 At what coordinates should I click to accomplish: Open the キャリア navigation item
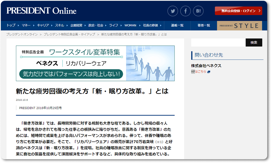(x=43, y=25)
